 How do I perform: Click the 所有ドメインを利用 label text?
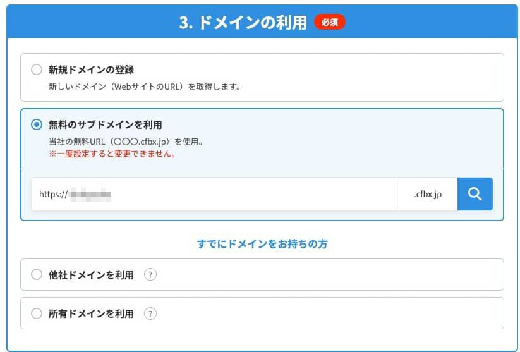coord(91,313)
